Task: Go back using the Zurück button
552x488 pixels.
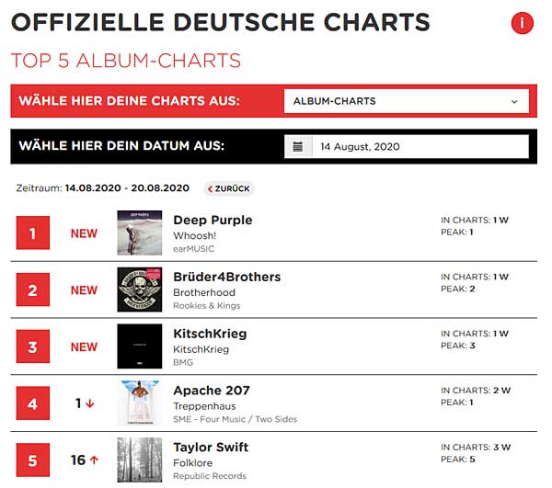Action: 229,188
